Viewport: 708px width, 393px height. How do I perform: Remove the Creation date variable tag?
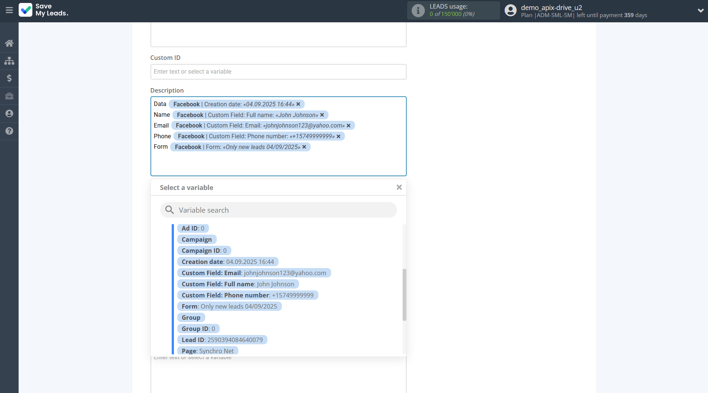[x=298, y=104]
